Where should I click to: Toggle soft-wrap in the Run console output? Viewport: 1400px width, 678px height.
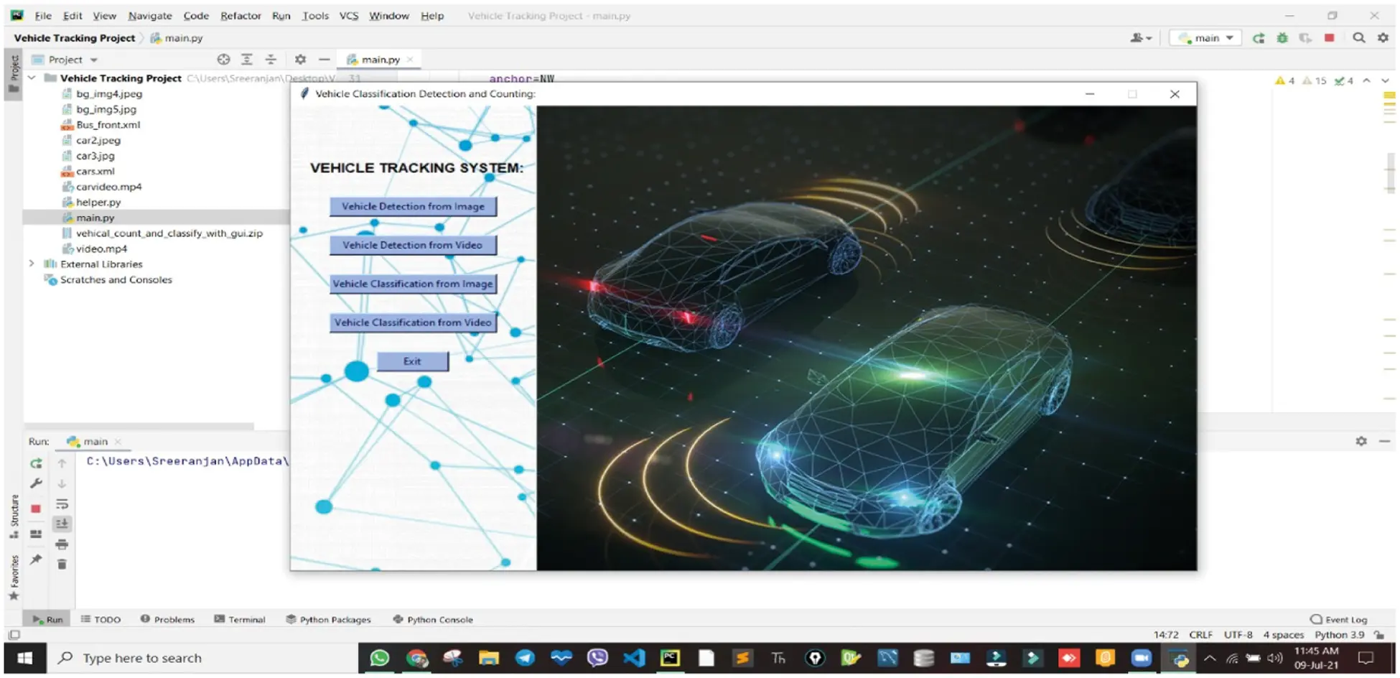coord(62,504)
